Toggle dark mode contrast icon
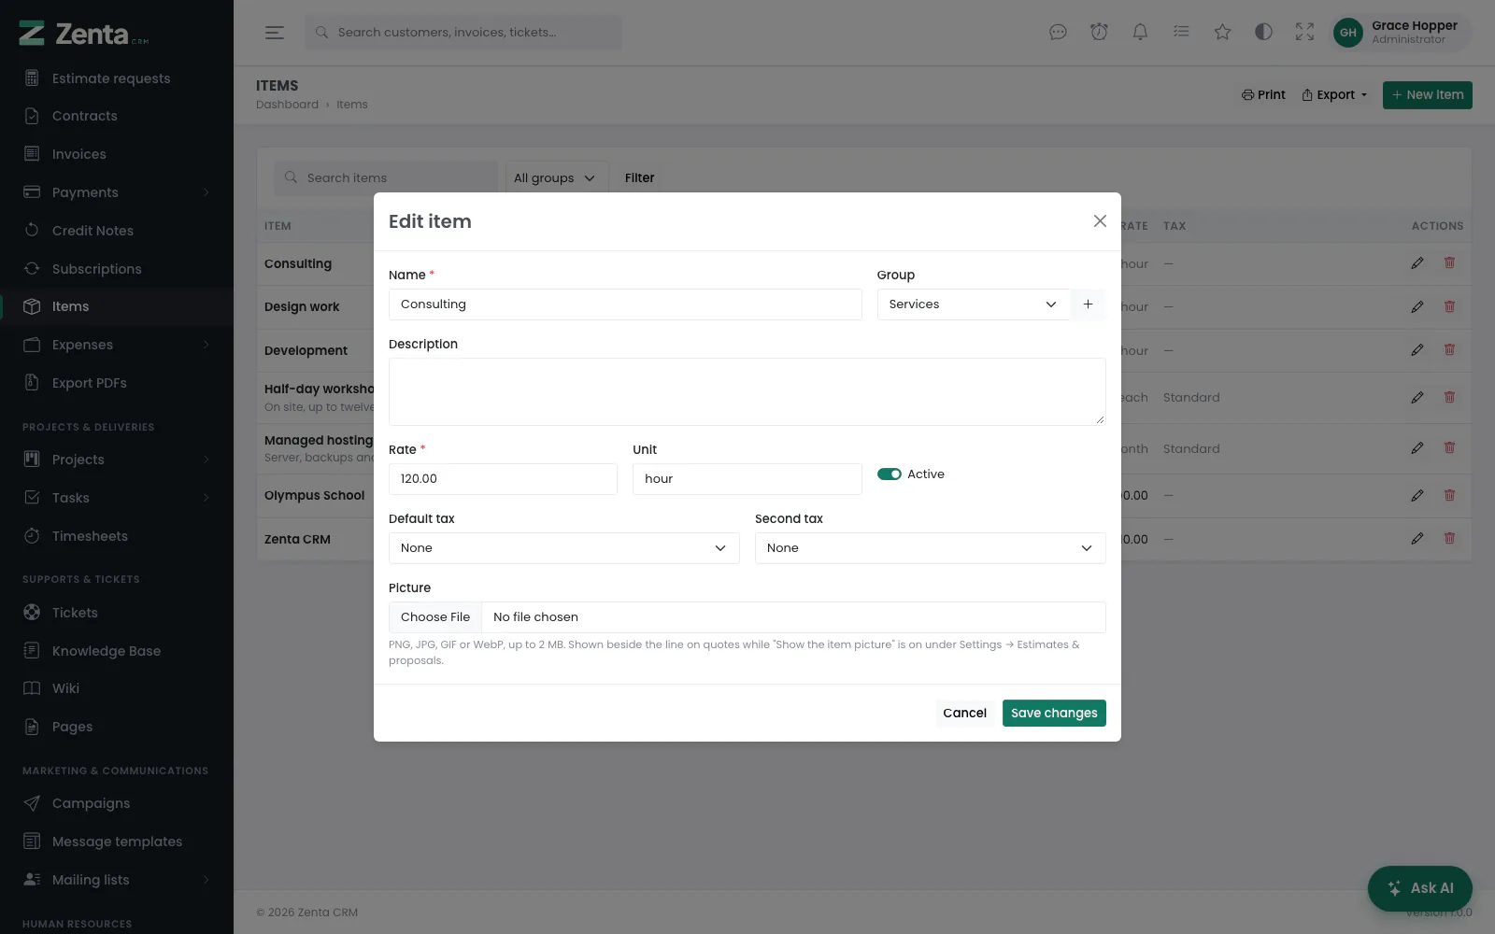The width and height of the screenshot is (1495, 934). tap(1263, 33)
